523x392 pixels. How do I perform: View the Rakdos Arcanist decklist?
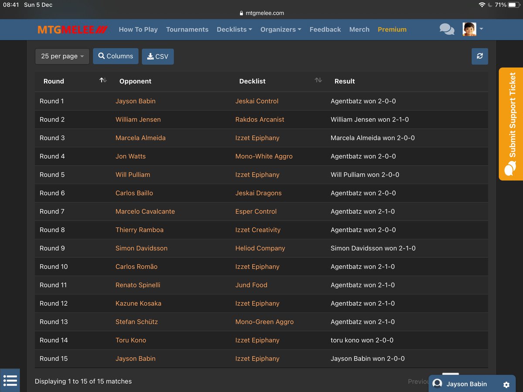[260, 119]
